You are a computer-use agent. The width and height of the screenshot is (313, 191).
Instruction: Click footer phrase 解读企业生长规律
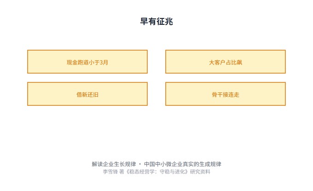[114, 164]
